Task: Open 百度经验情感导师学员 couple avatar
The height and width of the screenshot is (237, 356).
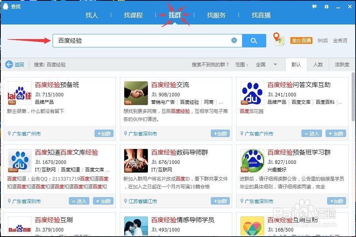Action: click(136, 226)
